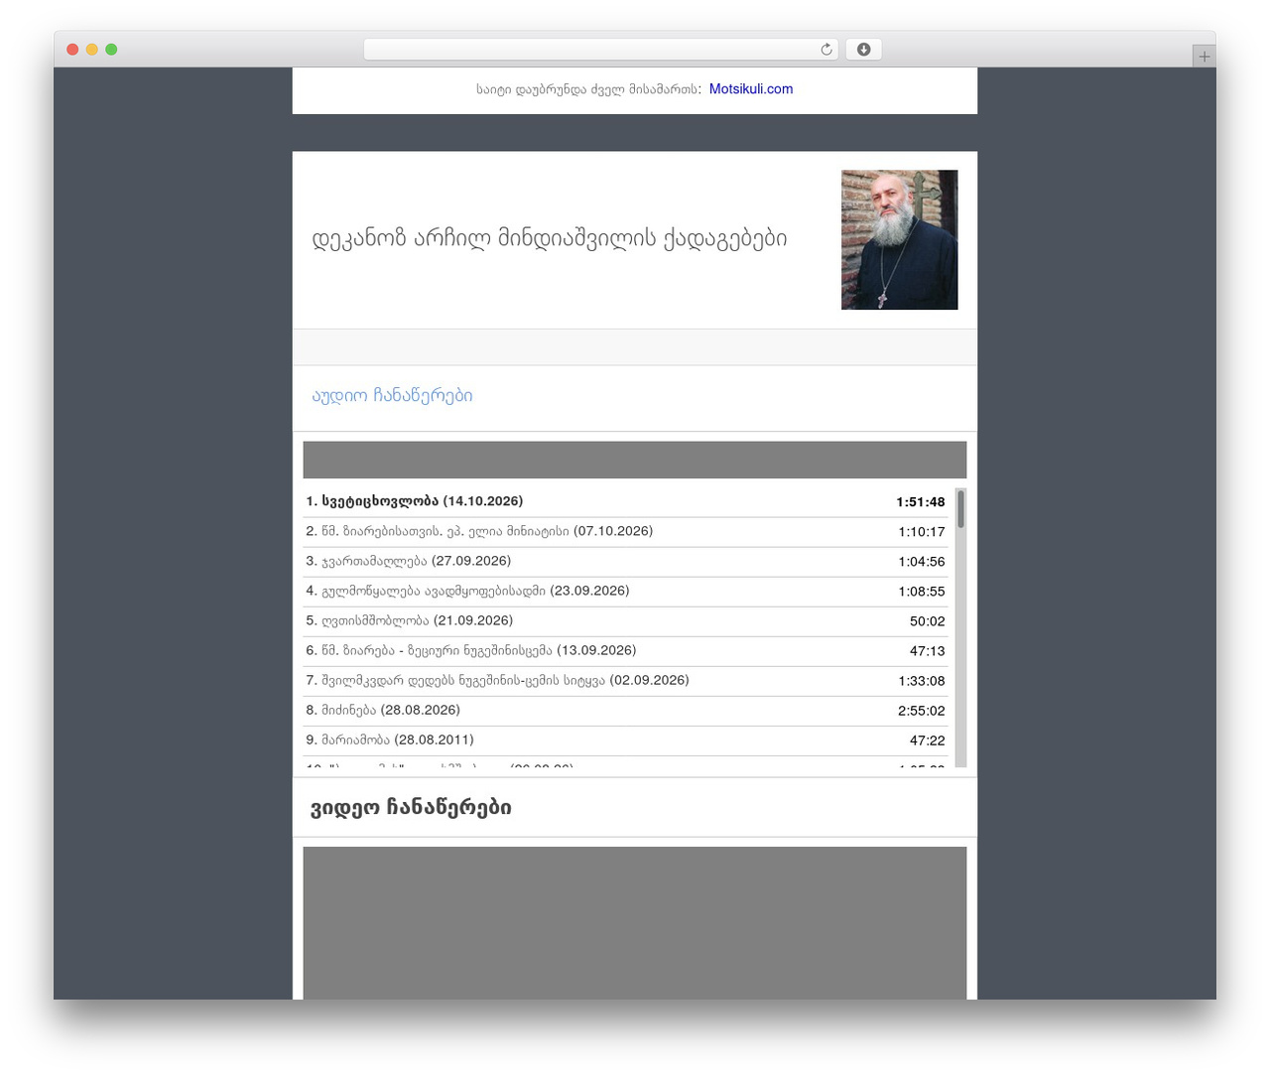Click the ვიდეო ჩანაწერები heading
This screenshot has height=1076, width=1270.
pyautogui.click(x=411, y=808)
